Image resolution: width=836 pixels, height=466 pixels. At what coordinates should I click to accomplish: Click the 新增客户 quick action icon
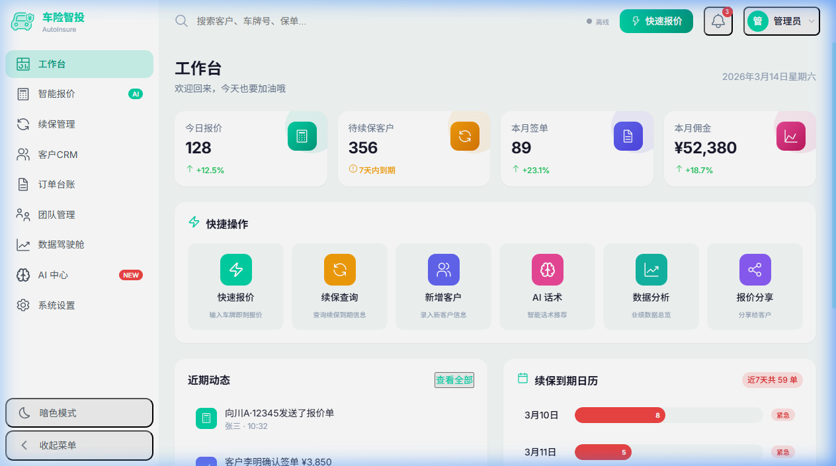[443, 270]
